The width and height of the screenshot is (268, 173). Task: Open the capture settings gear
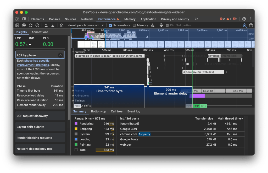click(x=244, y=25)
